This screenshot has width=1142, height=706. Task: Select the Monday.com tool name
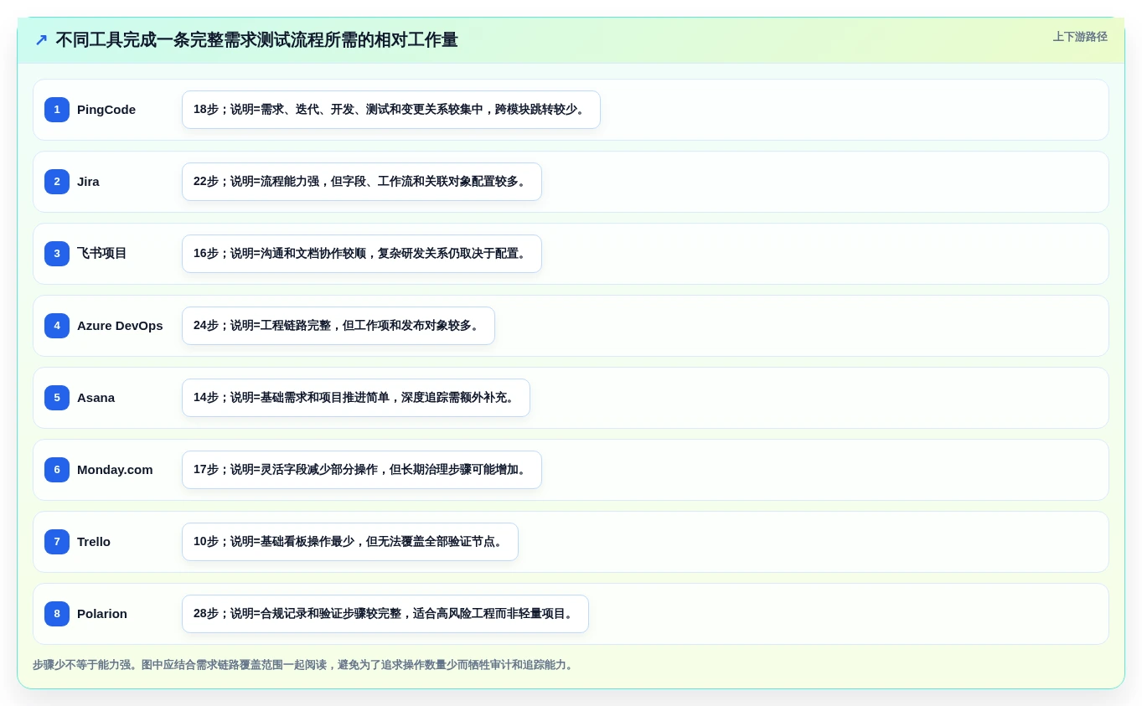click(x=115, y=470)
